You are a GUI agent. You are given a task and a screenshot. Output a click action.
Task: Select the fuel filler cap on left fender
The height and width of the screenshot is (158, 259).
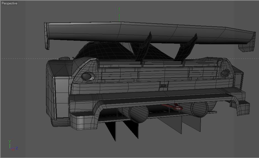point(64,58)
